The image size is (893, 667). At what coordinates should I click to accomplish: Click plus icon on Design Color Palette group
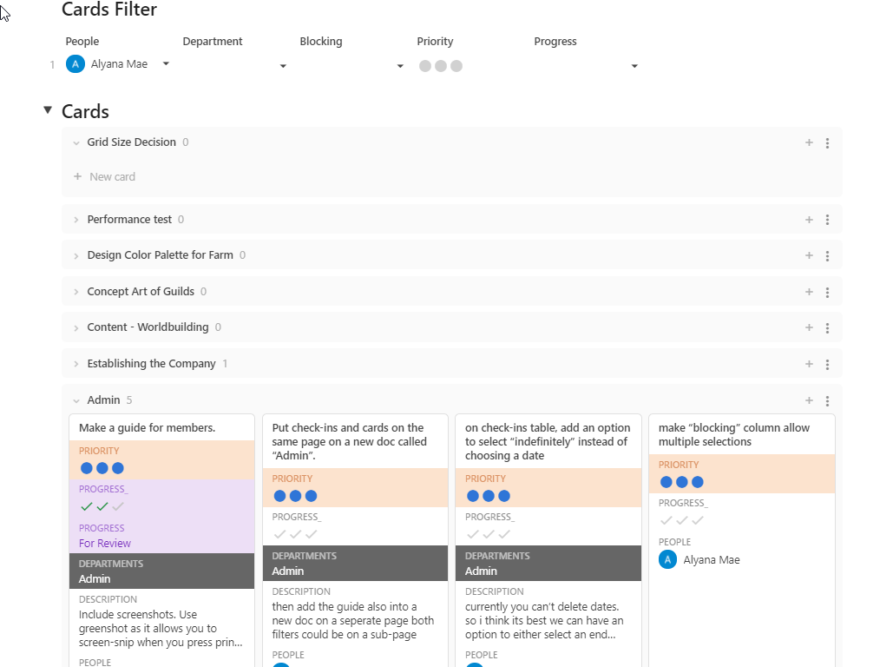pos(809,255)
